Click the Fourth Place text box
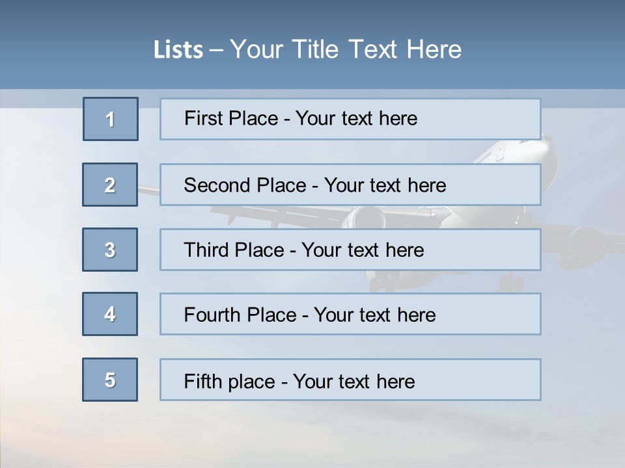Image resolution: width=625 pixels, height=468 pixels. pyautogui.click(x=350, y=315)
